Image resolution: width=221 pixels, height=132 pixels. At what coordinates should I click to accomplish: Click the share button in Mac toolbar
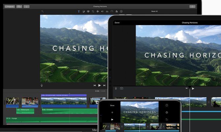(x=192, y=6)
